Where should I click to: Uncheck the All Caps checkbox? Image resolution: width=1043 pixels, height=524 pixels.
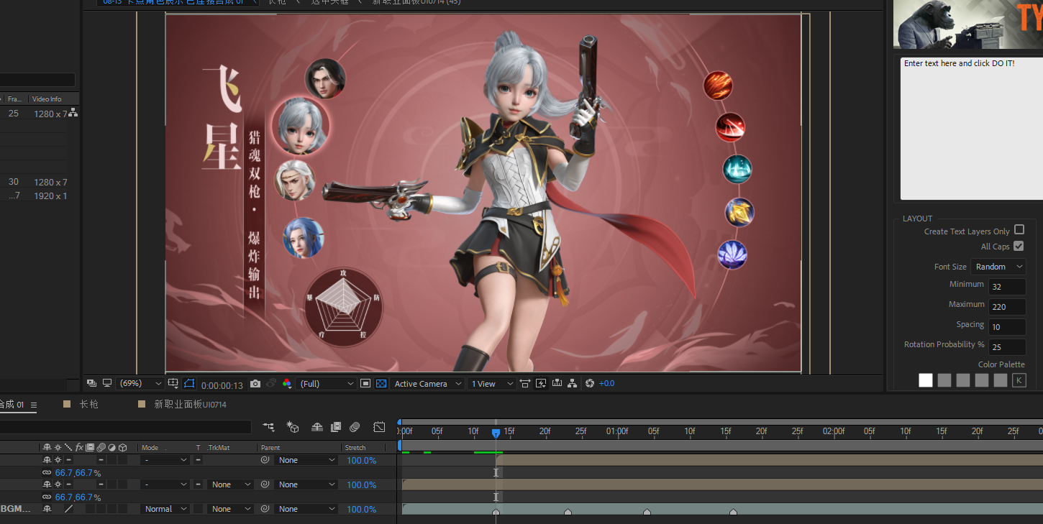coord(1019,246)
